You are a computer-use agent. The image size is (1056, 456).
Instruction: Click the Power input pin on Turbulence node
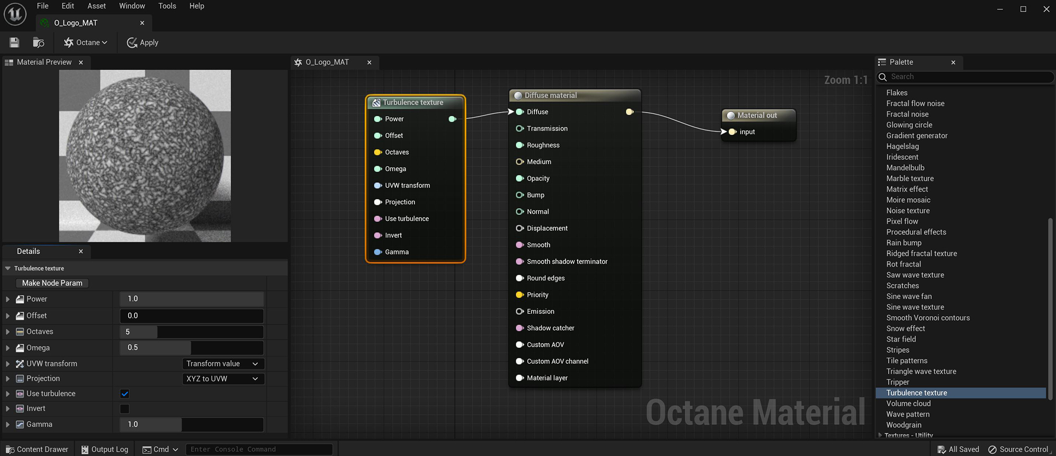pos(378,119)
